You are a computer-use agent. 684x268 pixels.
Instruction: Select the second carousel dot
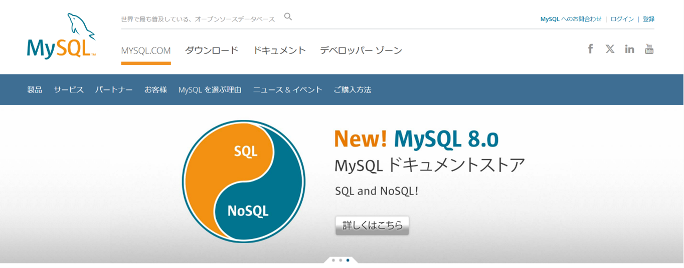(340, 260)
